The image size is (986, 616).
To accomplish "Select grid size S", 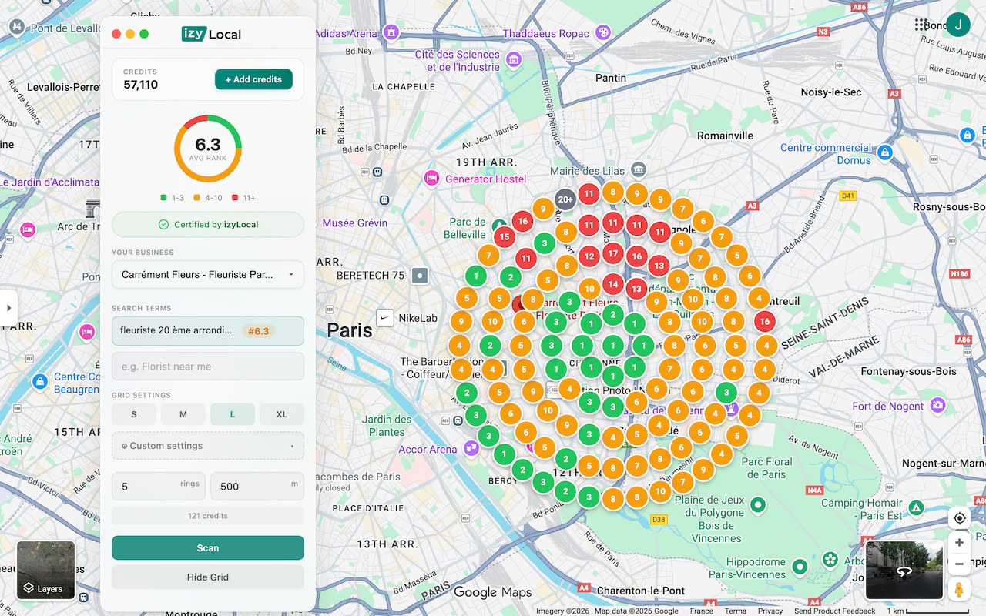I will 134,414.
